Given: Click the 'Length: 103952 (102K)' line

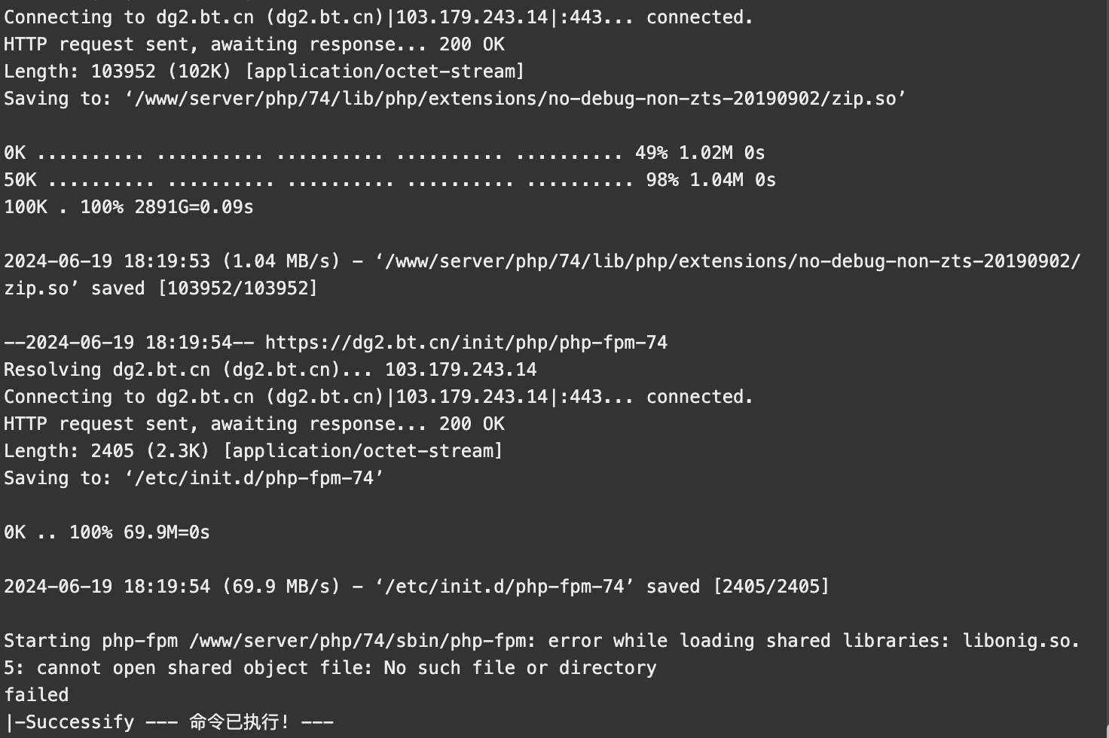Looking at the screenshot, I should 264,72.
